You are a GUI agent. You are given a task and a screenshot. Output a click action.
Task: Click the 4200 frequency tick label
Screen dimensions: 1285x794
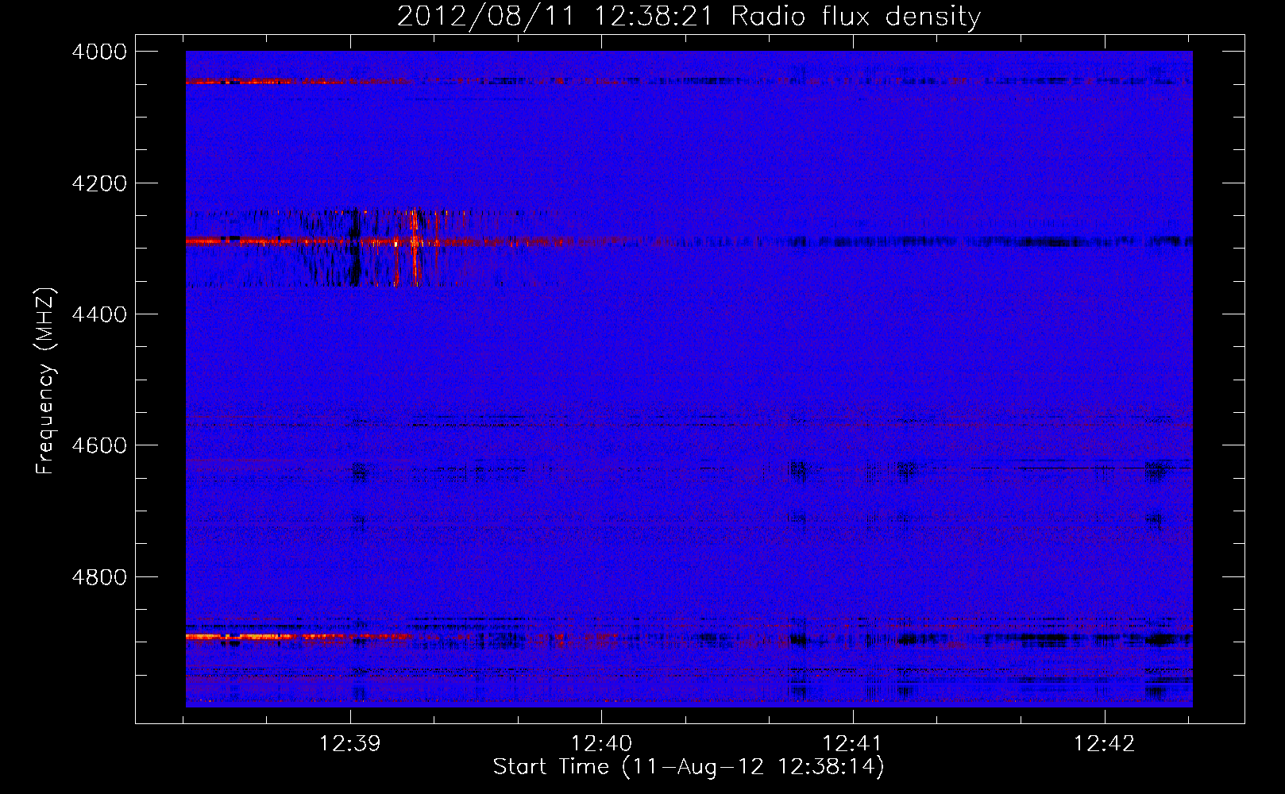pos(99,183)
